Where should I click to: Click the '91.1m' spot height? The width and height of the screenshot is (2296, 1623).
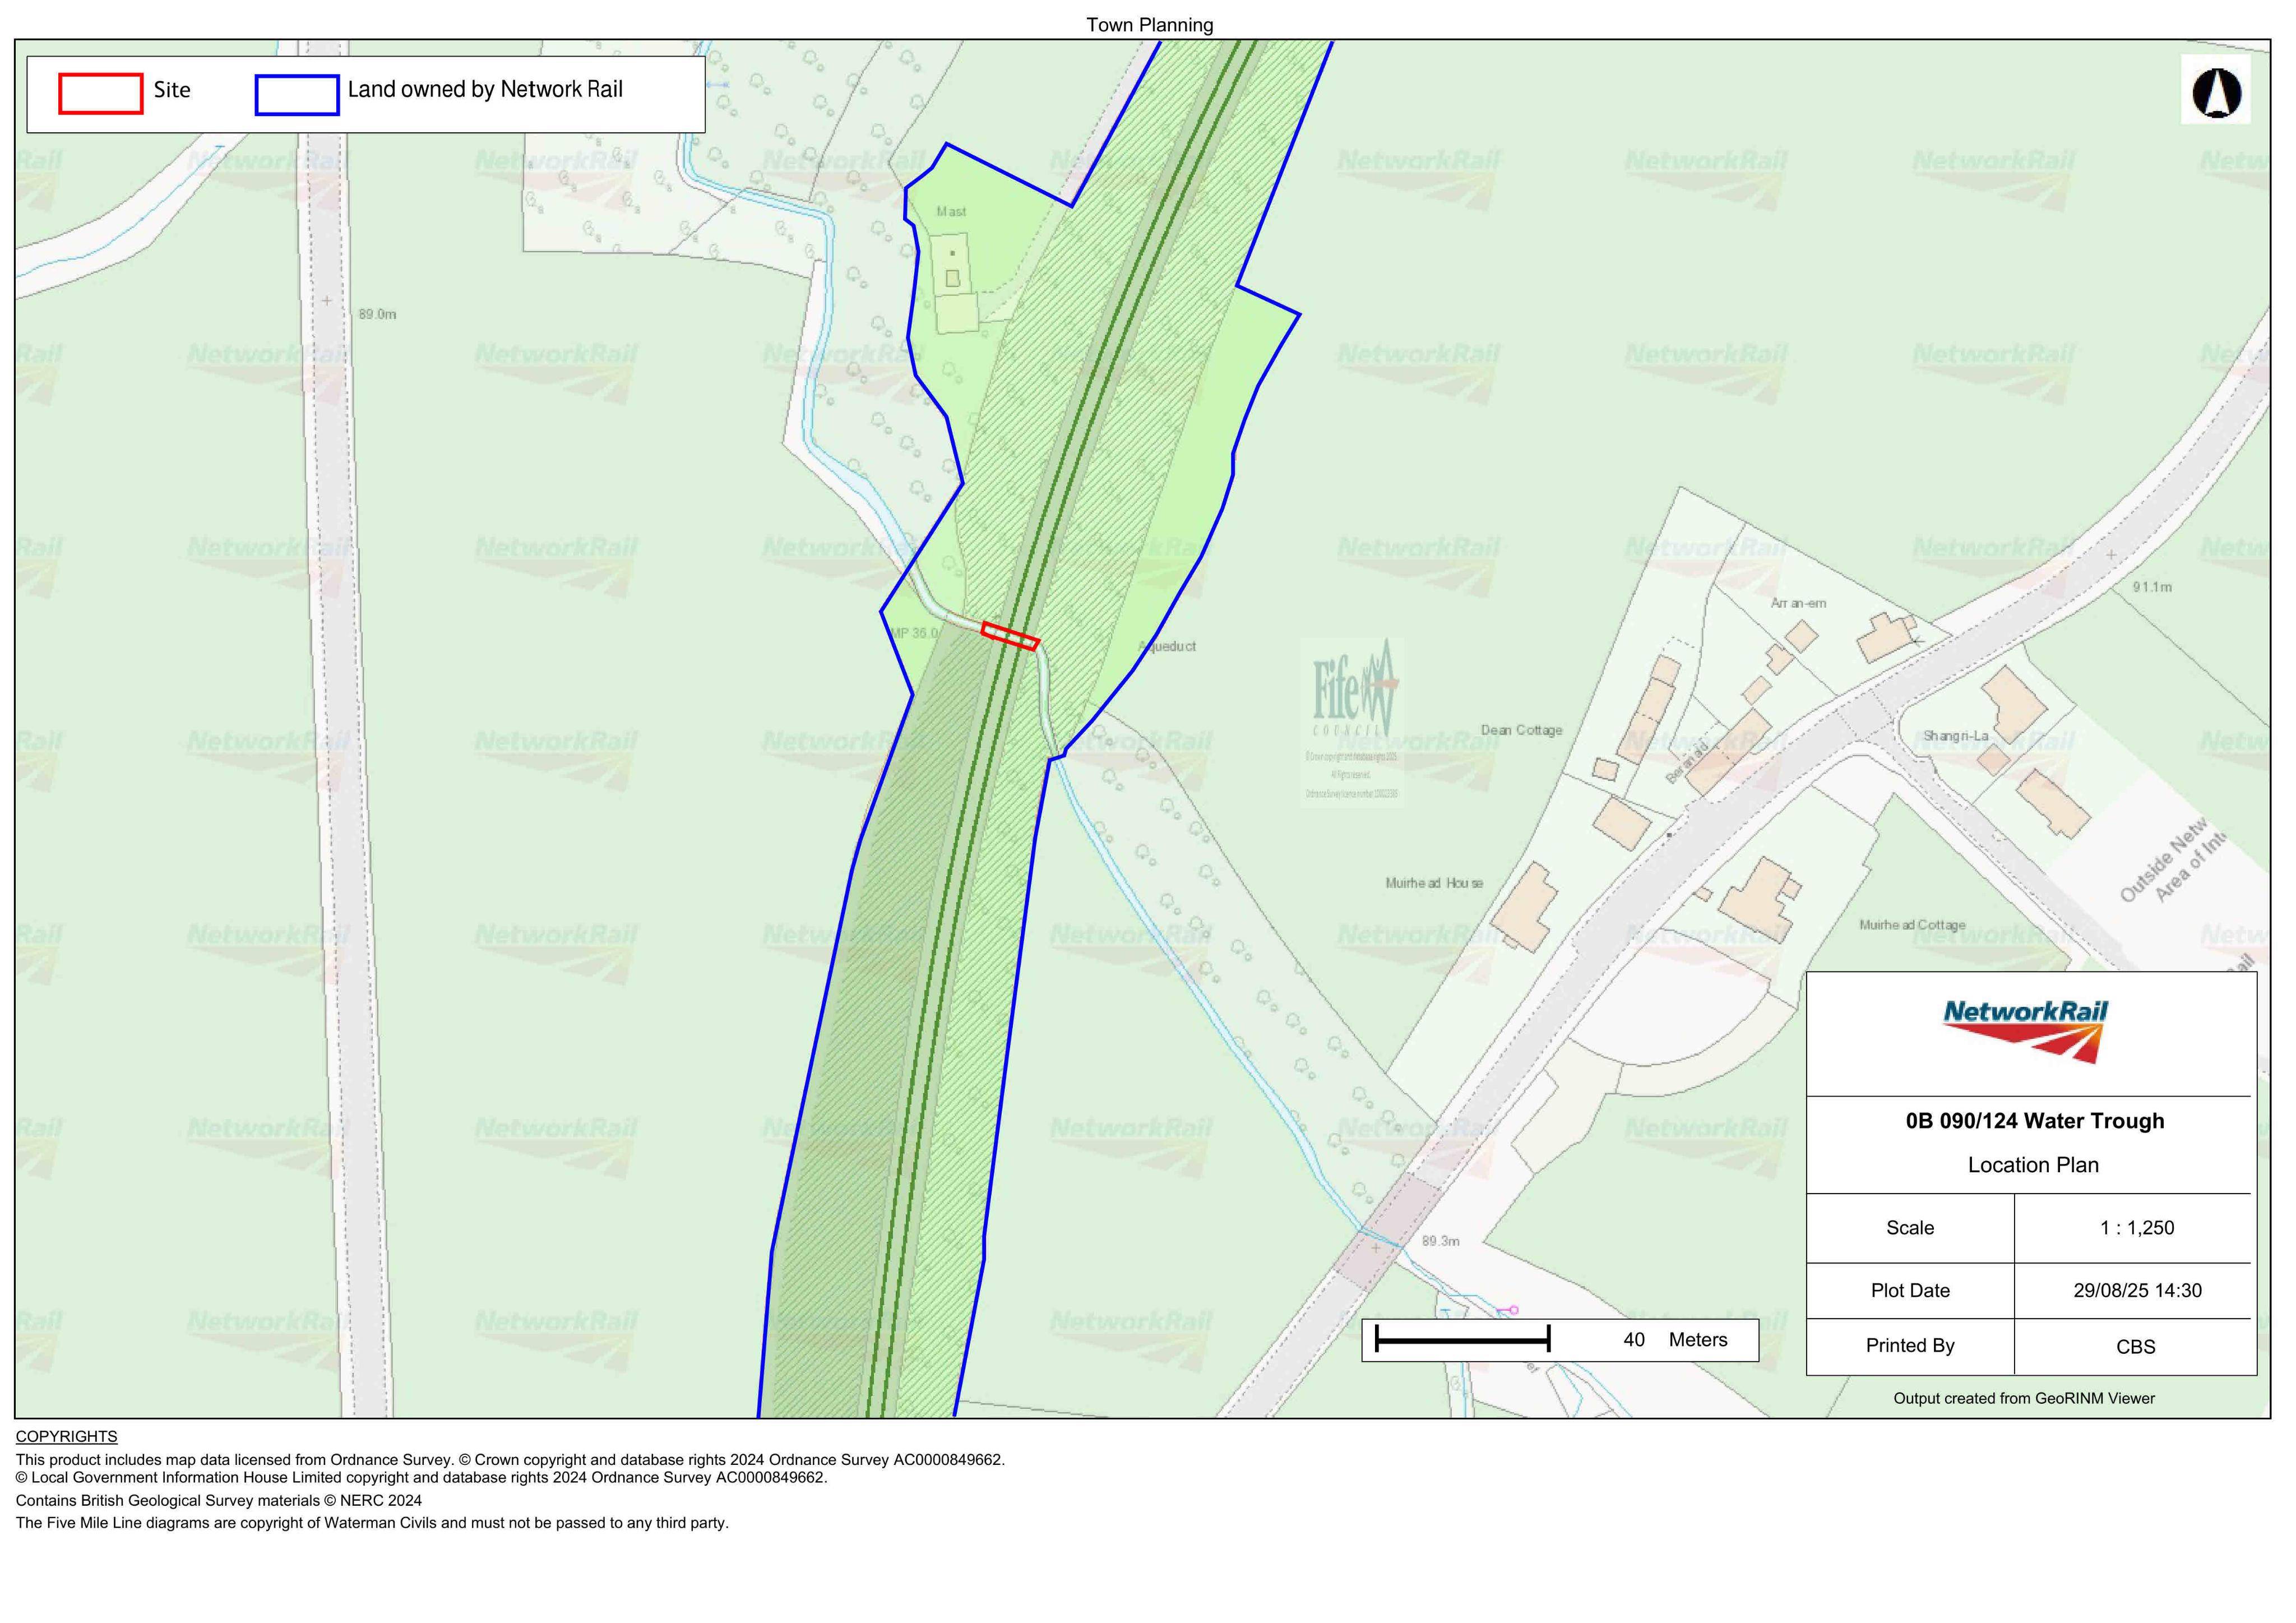coord(2152,587)
